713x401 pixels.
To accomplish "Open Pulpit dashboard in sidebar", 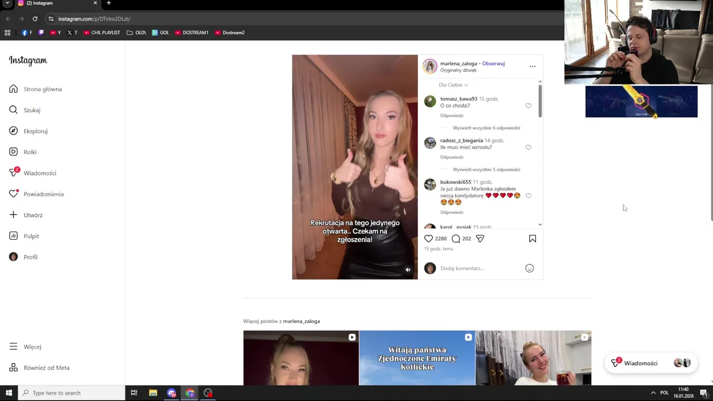I will tap(24, 236).
